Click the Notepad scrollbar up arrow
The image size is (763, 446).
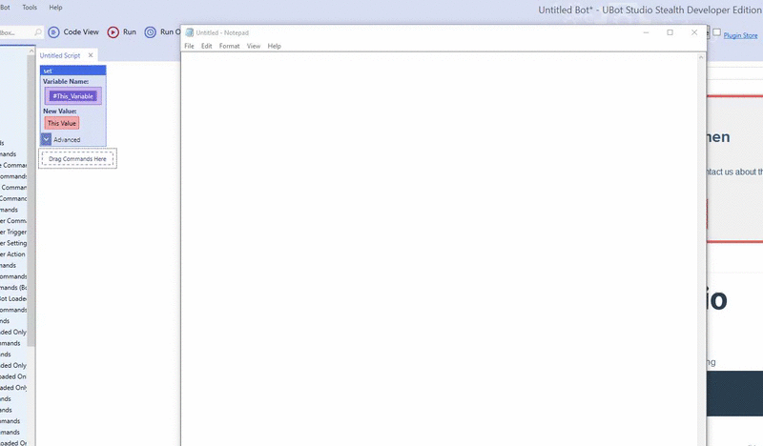click(x=701, y=57)
